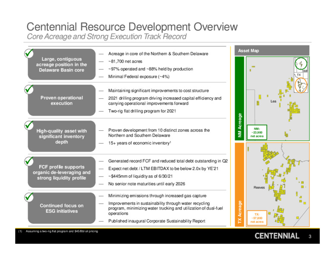335x259 pixels.
Task: Click the slide title 'Centennial Resource Development Overview'
Action: 132,27
